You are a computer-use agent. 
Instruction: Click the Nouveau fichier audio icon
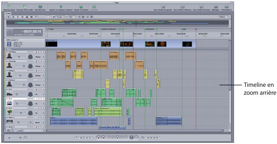25,7
